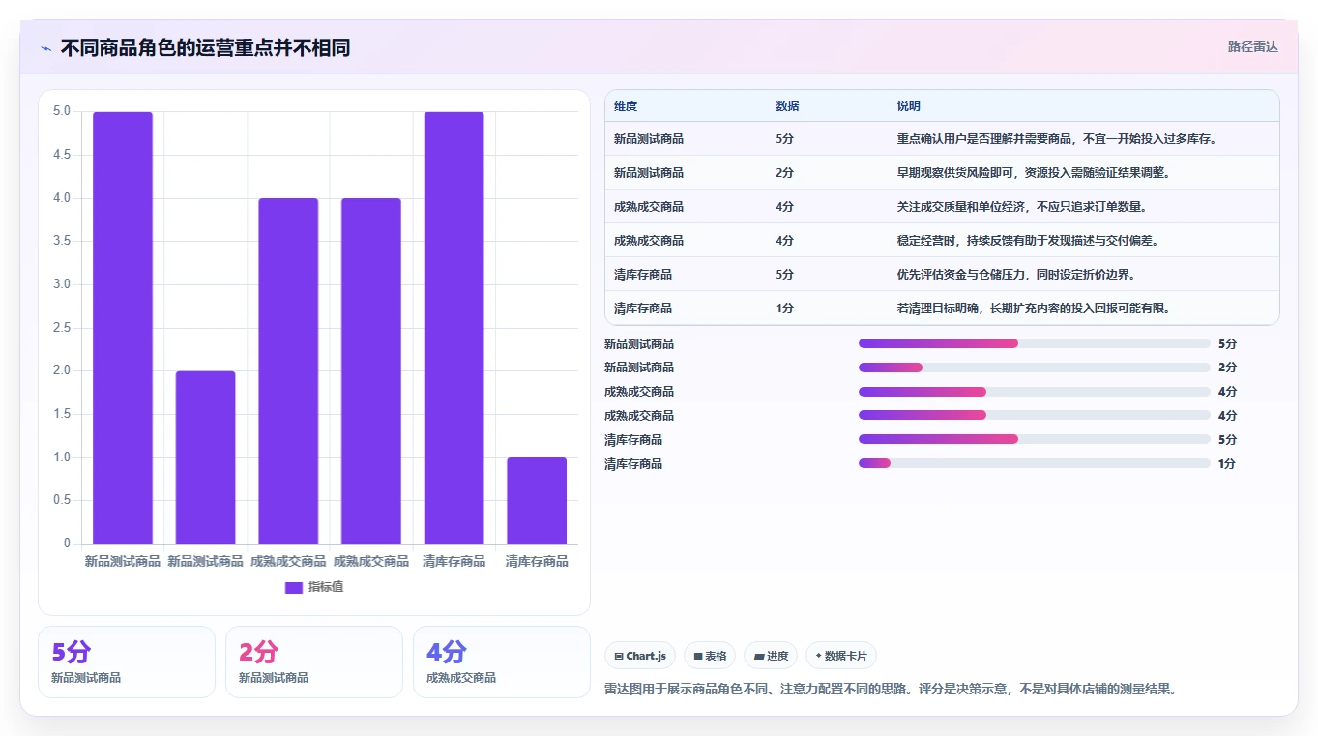The width and height of the screenshot is (1318, 736).
Task: Click the 数据卡片 chip
Action: tap(841, 656)
